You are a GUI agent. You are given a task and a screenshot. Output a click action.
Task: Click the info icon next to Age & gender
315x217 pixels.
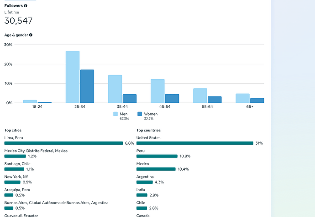click(31, 35)
